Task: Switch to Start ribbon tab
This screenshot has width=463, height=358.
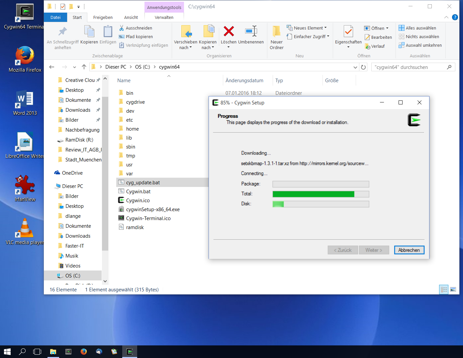Action: coord(77,17)
